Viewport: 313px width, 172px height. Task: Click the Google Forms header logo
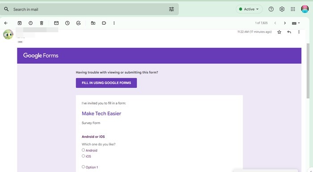click(41, 56)
